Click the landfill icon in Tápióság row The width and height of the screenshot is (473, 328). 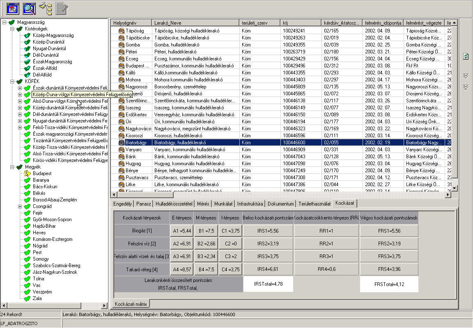tap(121, 31)
